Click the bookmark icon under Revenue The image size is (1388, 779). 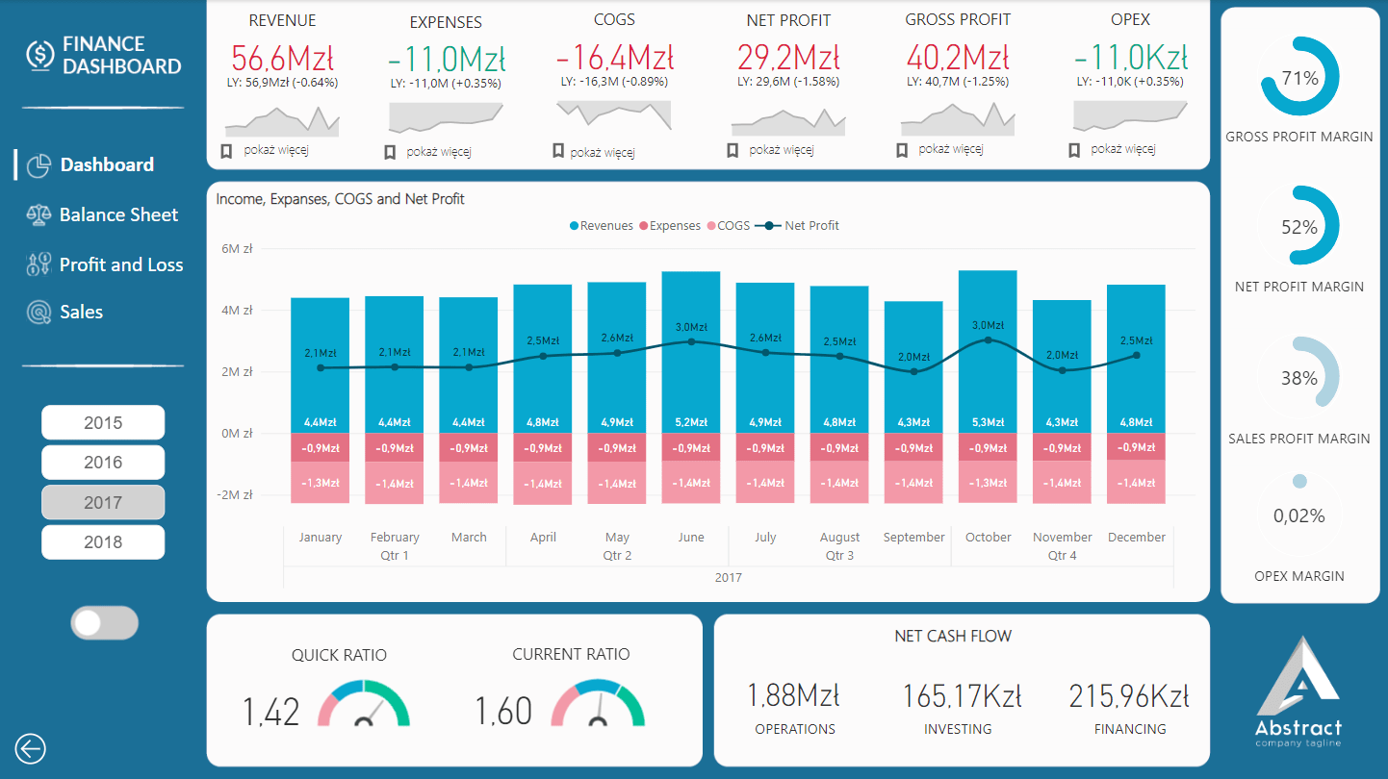pyautogui.click(x=224, y=149)
